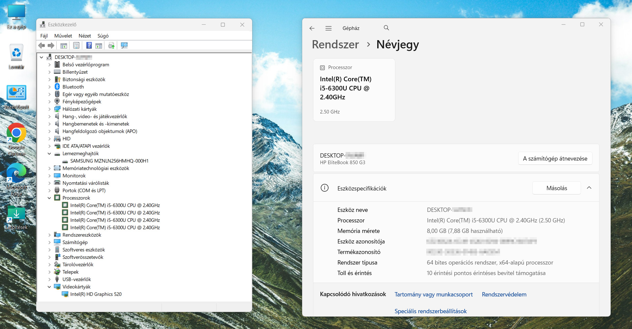Collapse the Processzorok node

[x=49, y=198]
